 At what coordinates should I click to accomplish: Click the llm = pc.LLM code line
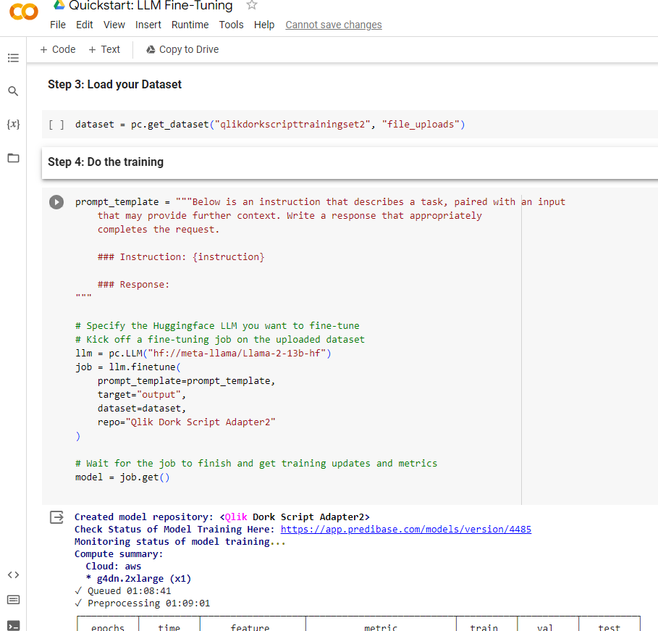pos(203,354)
